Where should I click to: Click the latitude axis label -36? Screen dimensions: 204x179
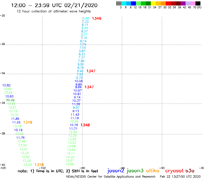tap(2, 103)
